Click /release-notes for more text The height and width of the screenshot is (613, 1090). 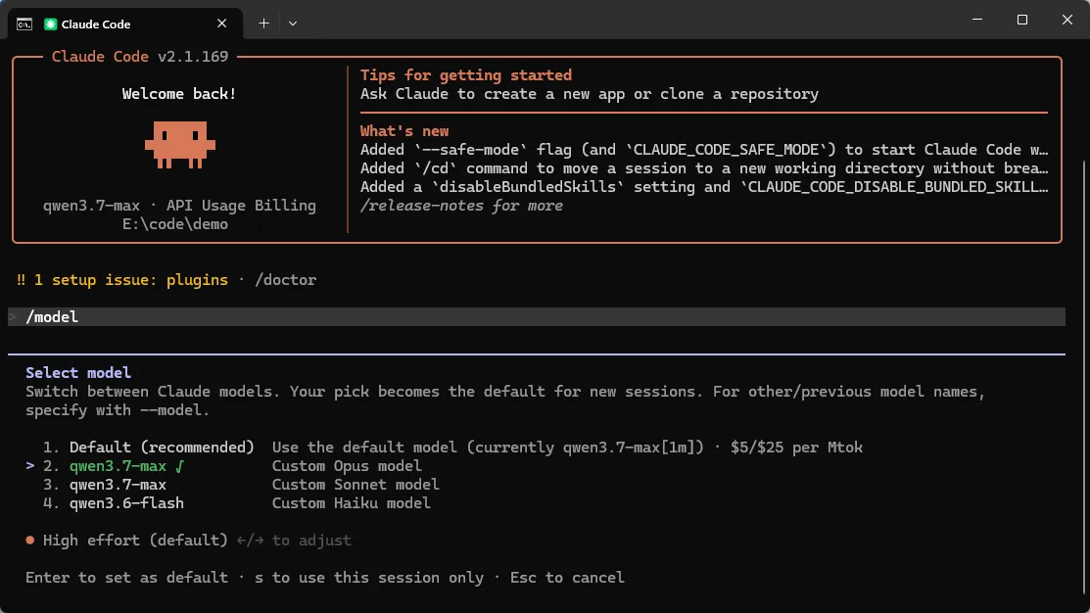pos(461,206)
